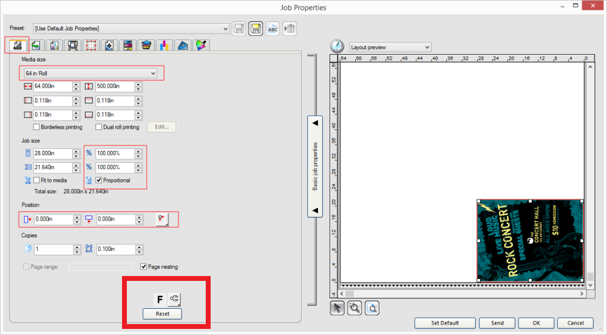Click the preview horizontal scrollbar left arrow
The width and height of the screenshot is (607, 335).
pos(341,294)
